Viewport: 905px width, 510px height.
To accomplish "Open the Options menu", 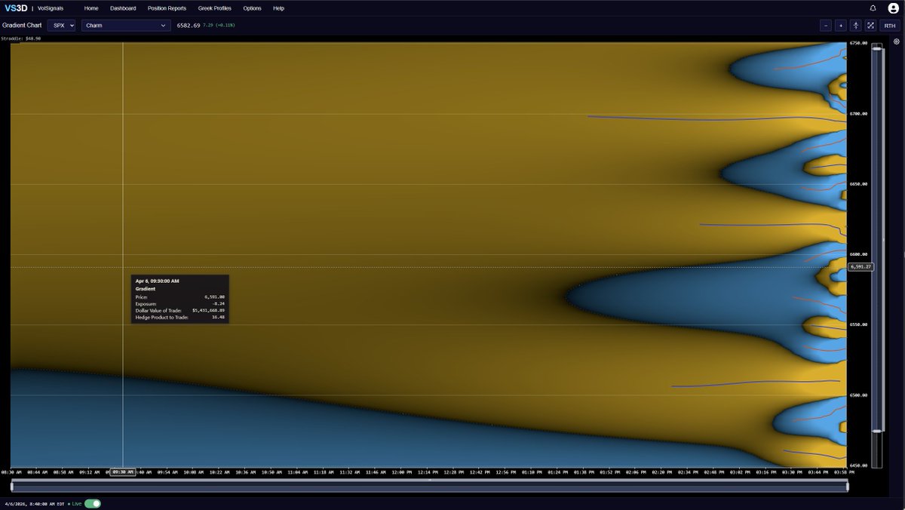I will point(252,8).
